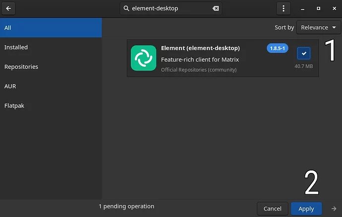
Task: Close the package manager window
Action: (x=334, y=8)
